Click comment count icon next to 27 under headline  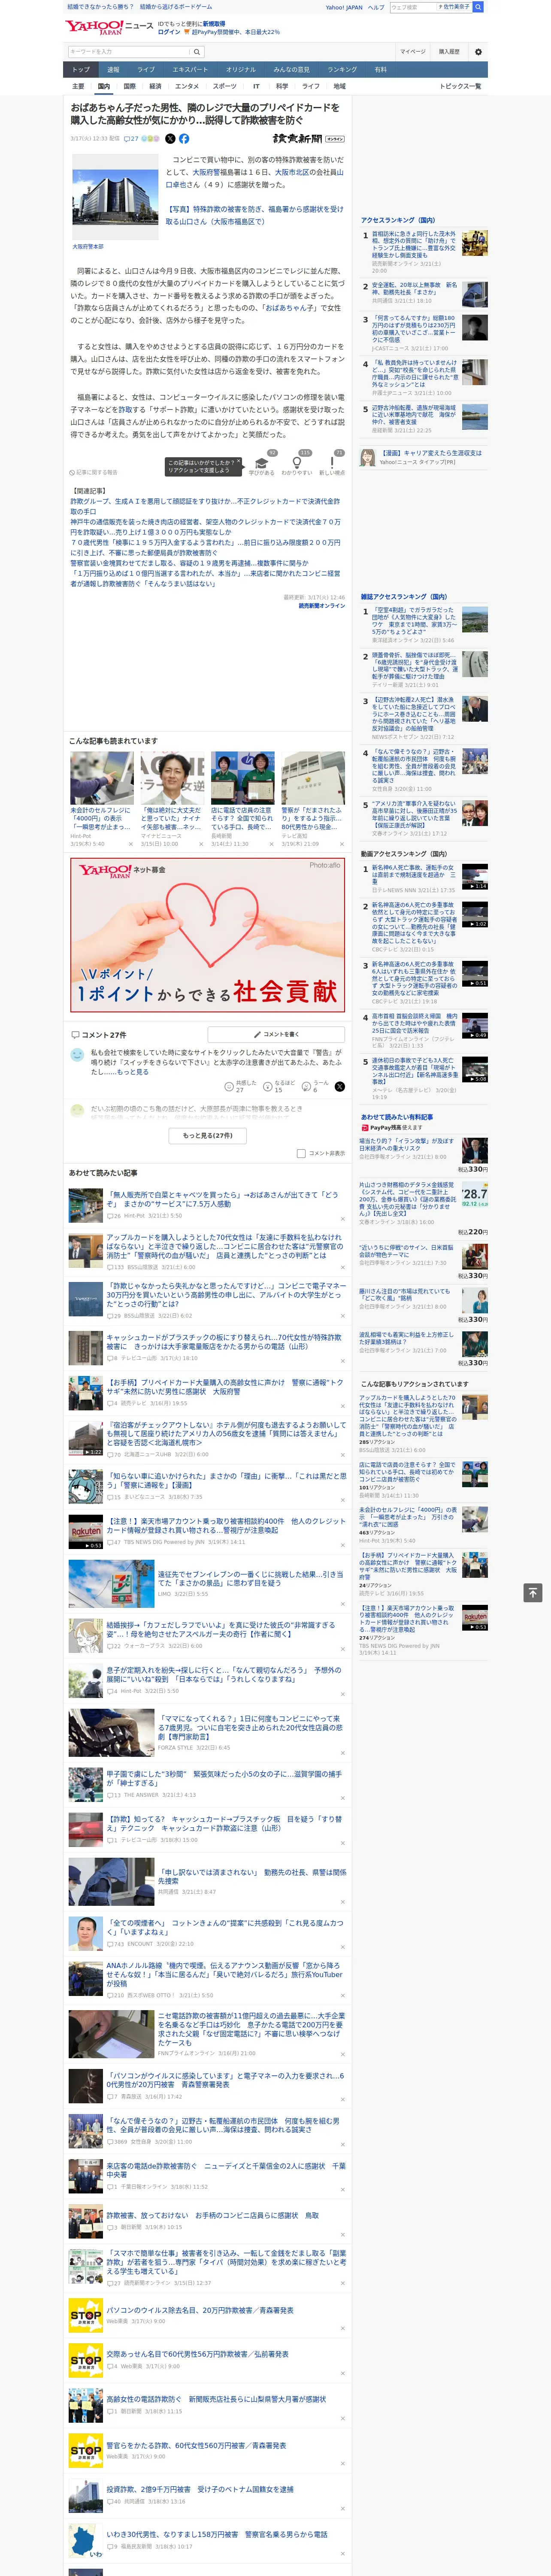point(127,139)
